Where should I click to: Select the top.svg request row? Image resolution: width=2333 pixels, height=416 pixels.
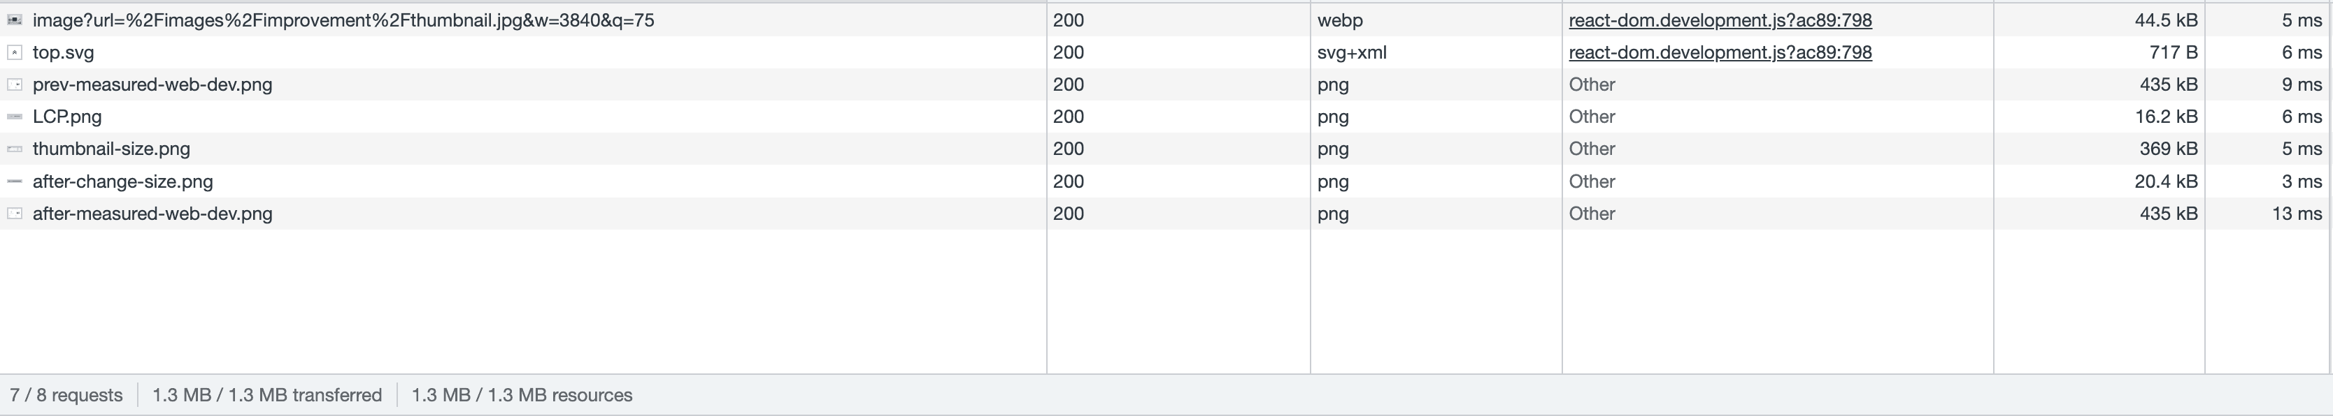(1164, 52)
